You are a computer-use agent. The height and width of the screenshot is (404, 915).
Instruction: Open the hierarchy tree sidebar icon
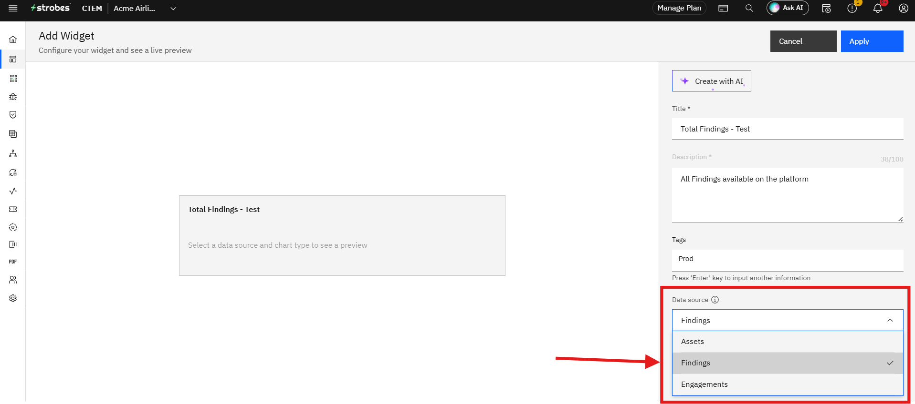click(x=13, y=153)
